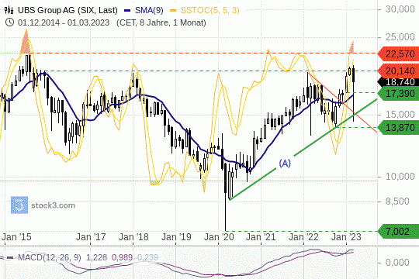This screenshot has width=419, height=279.
Task: Click the Jan '18 time axis label
Action: point(133,237)
